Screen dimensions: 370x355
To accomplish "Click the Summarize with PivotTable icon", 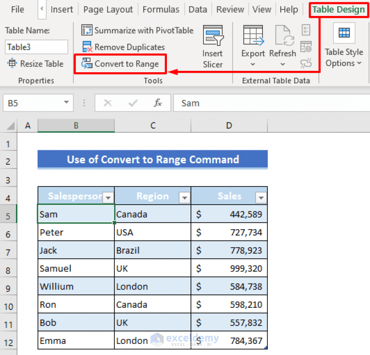I will [x=87, y=30].
